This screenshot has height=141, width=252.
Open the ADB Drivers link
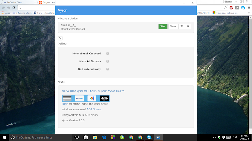94,110
